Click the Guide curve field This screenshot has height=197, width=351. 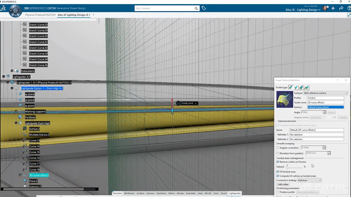(x=325, y=102)
